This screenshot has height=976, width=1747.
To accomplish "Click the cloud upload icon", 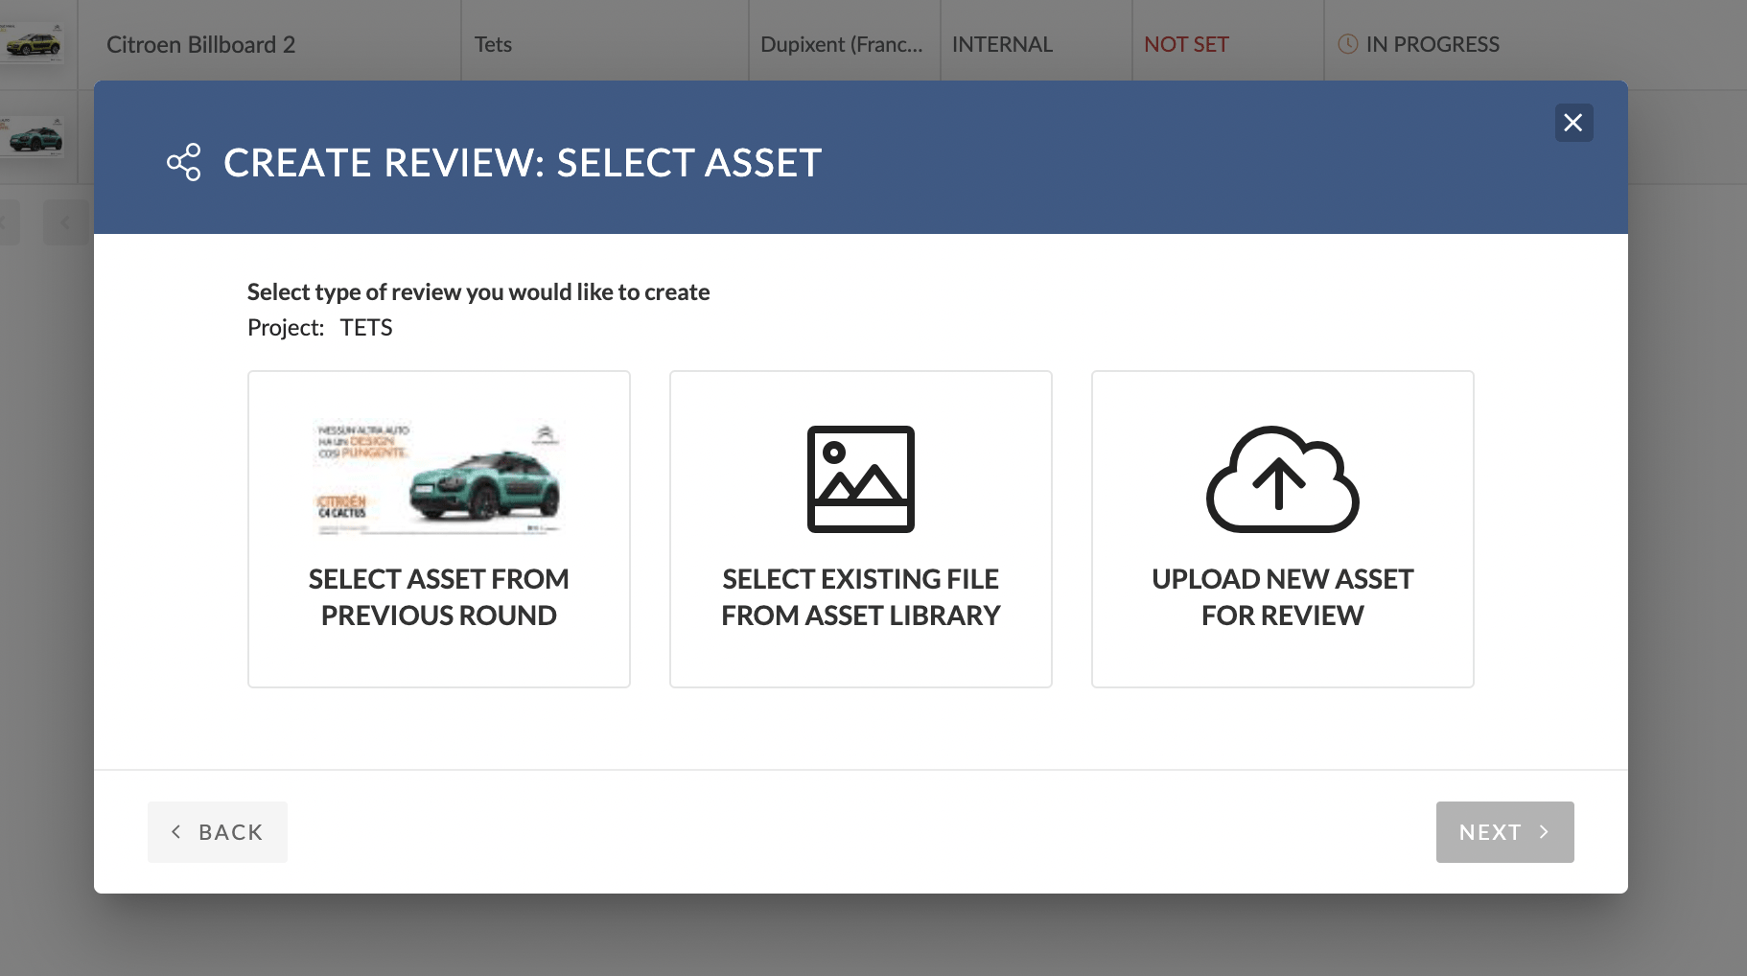I will 1283,479.
